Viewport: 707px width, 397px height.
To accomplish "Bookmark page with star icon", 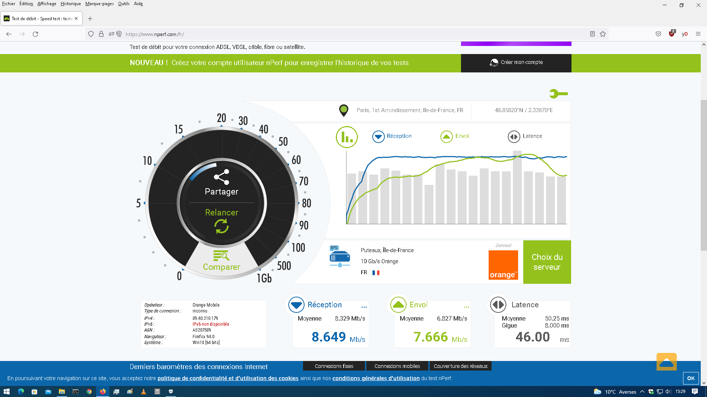I will click(x=603, y=34).
